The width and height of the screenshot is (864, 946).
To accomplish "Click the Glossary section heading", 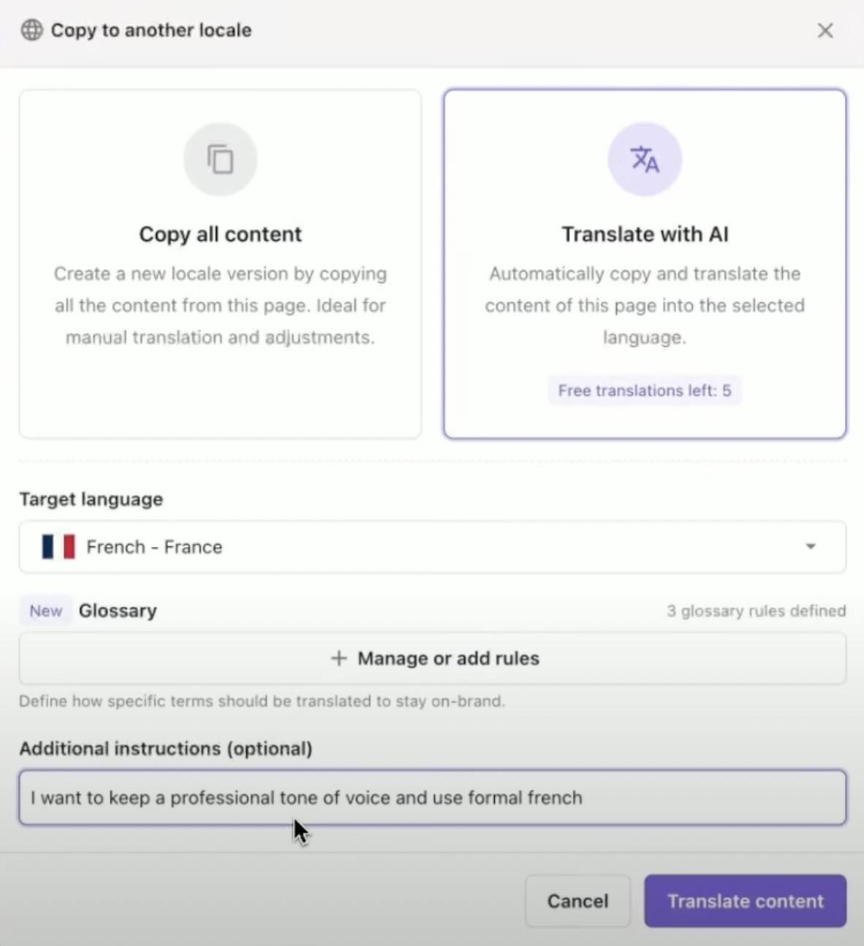I will [118, 610].
